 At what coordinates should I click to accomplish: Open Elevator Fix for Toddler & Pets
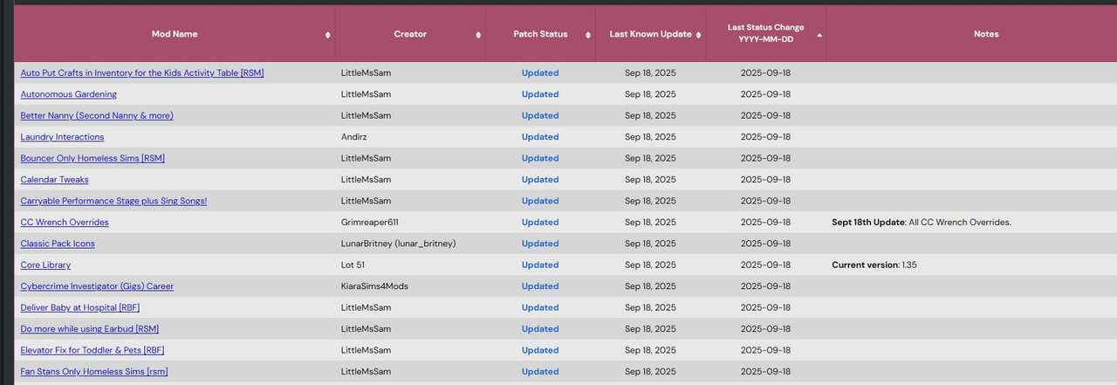click(x=93, y=350)
